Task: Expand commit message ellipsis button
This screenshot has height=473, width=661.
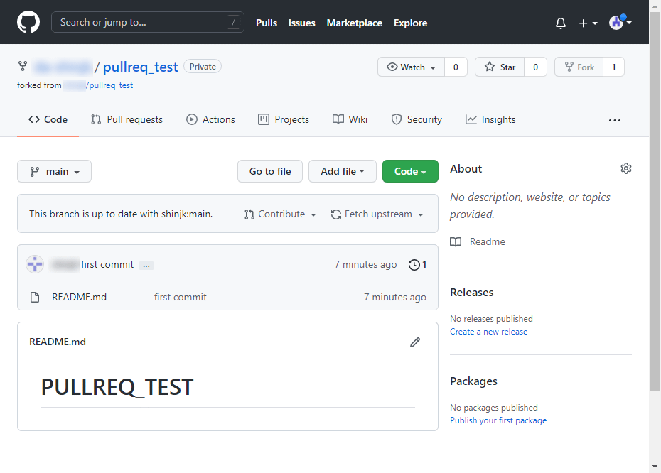Action: [146, 265]
